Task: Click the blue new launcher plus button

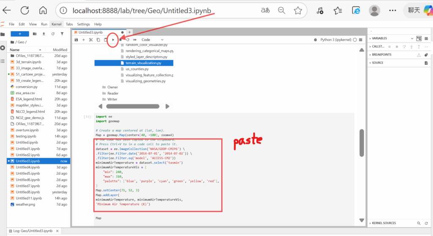Action: coord(19,34)
